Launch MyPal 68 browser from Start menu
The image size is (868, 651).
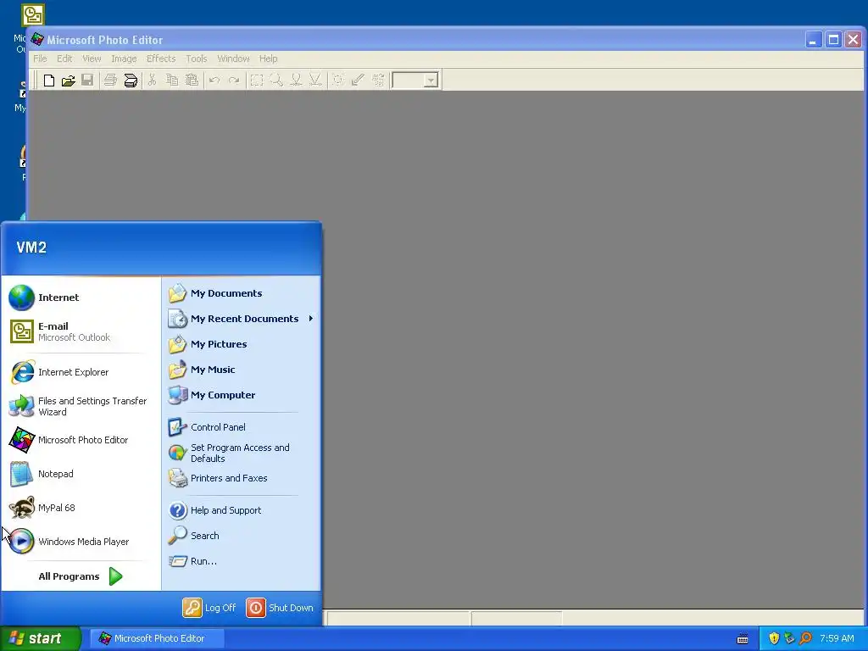[x=81, y=508]
